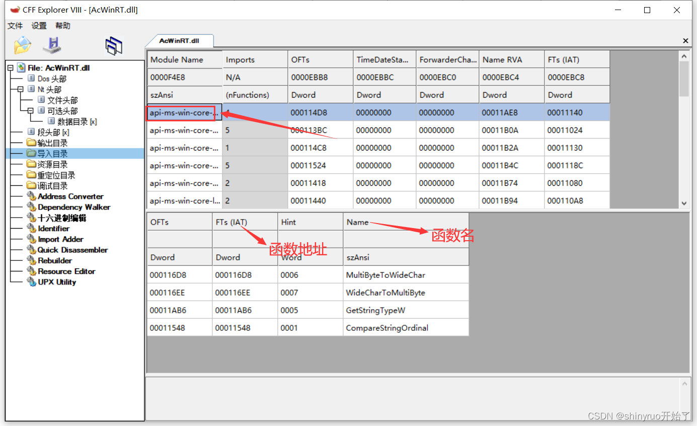This screenshot has width=697, height=426.
Task: Select 段头部 [x] tree item
Action: [x=53, y=132]
